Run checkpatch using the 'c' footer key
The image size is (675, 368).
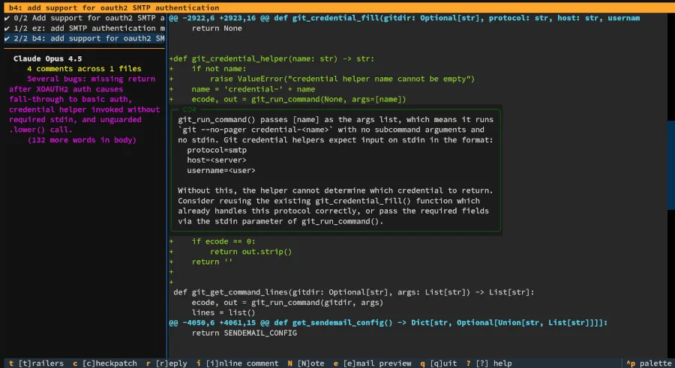tap(105, 363)
